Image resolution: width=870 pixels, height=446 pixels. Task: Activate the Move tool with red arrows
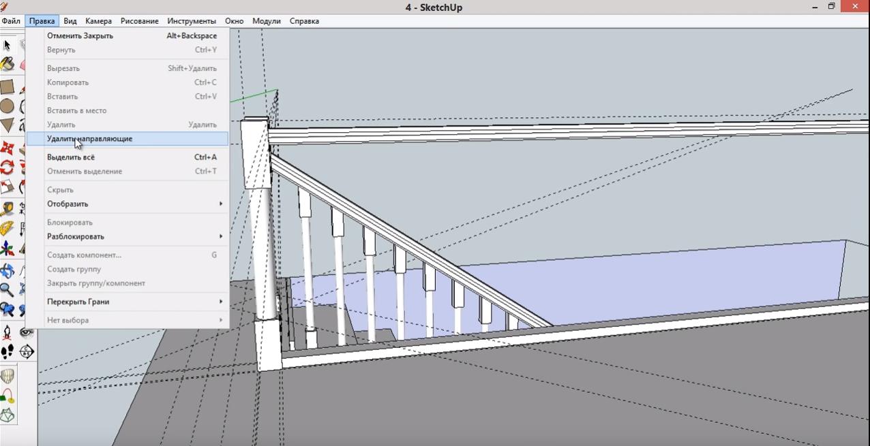click(x=7, y=148)
